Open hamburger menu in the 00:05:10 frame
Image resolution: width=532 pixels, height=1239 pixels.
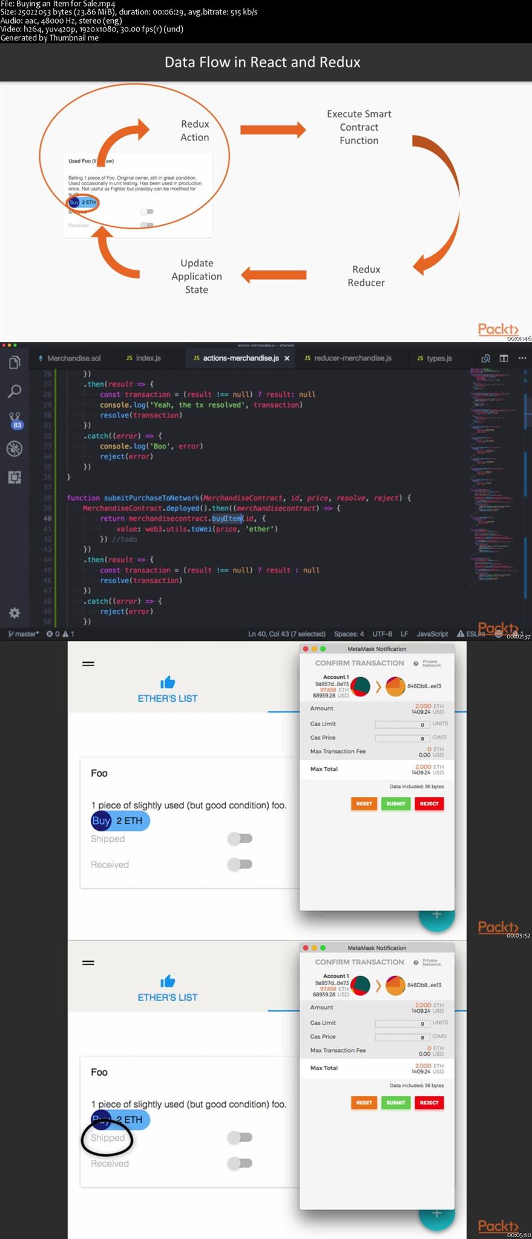point(88,963)
